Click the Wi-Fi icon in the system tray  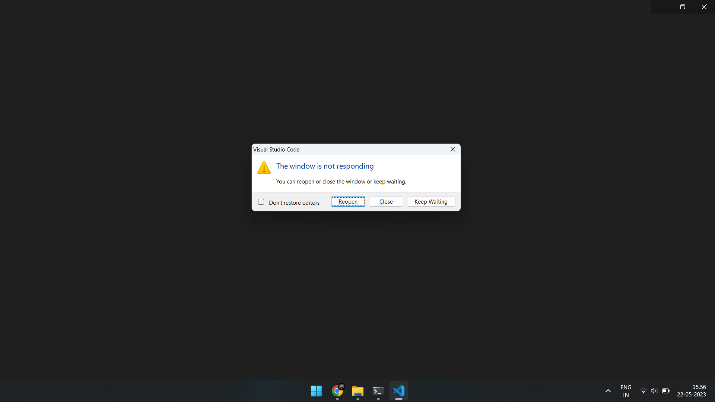(643, 391)
